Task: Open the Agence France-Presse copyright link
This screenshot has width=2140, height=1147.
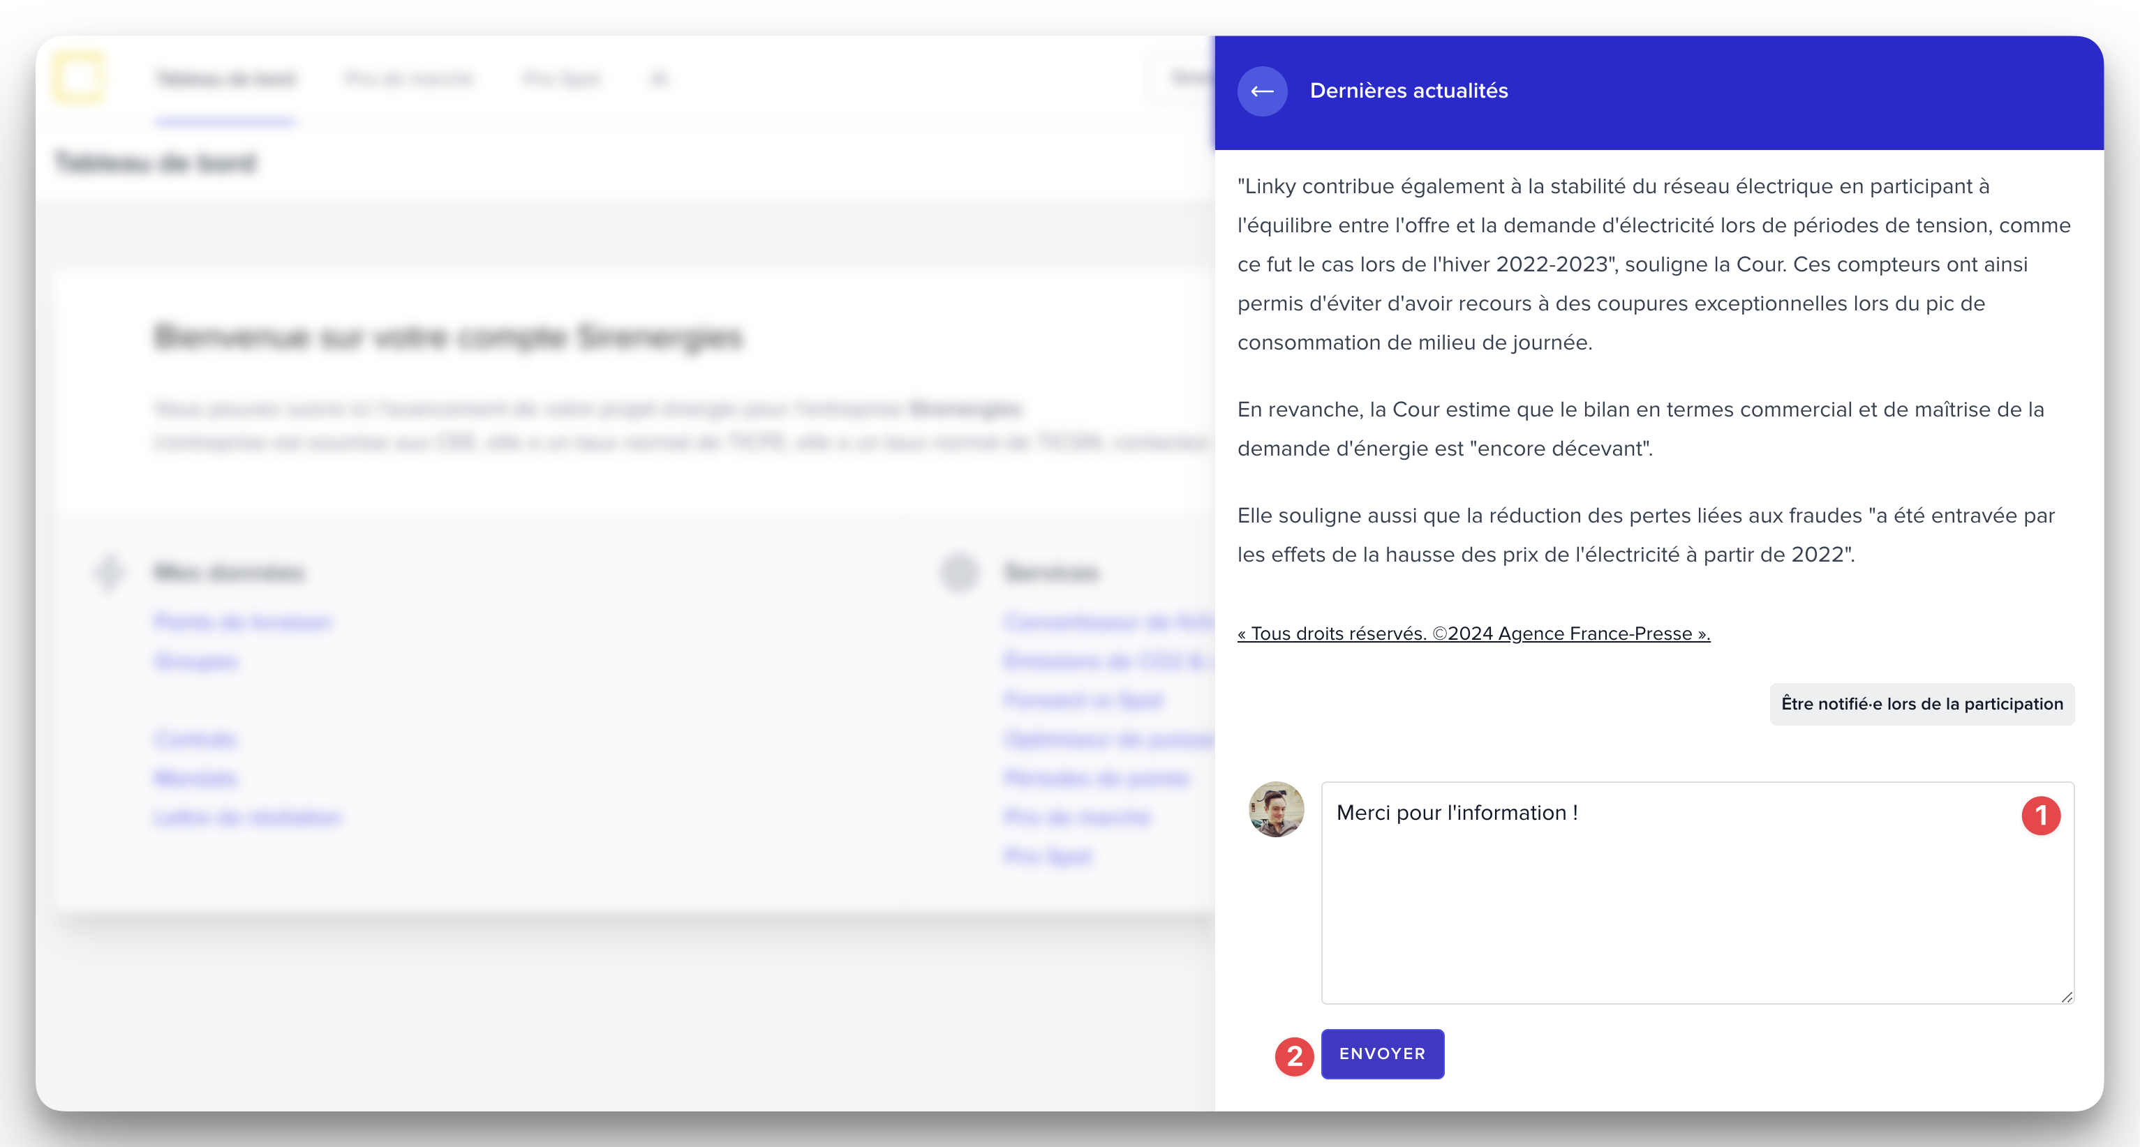Action: (x=1473, y=634)
